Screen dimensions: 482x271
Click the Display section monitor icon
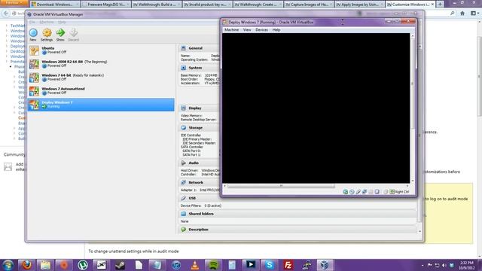184,108
